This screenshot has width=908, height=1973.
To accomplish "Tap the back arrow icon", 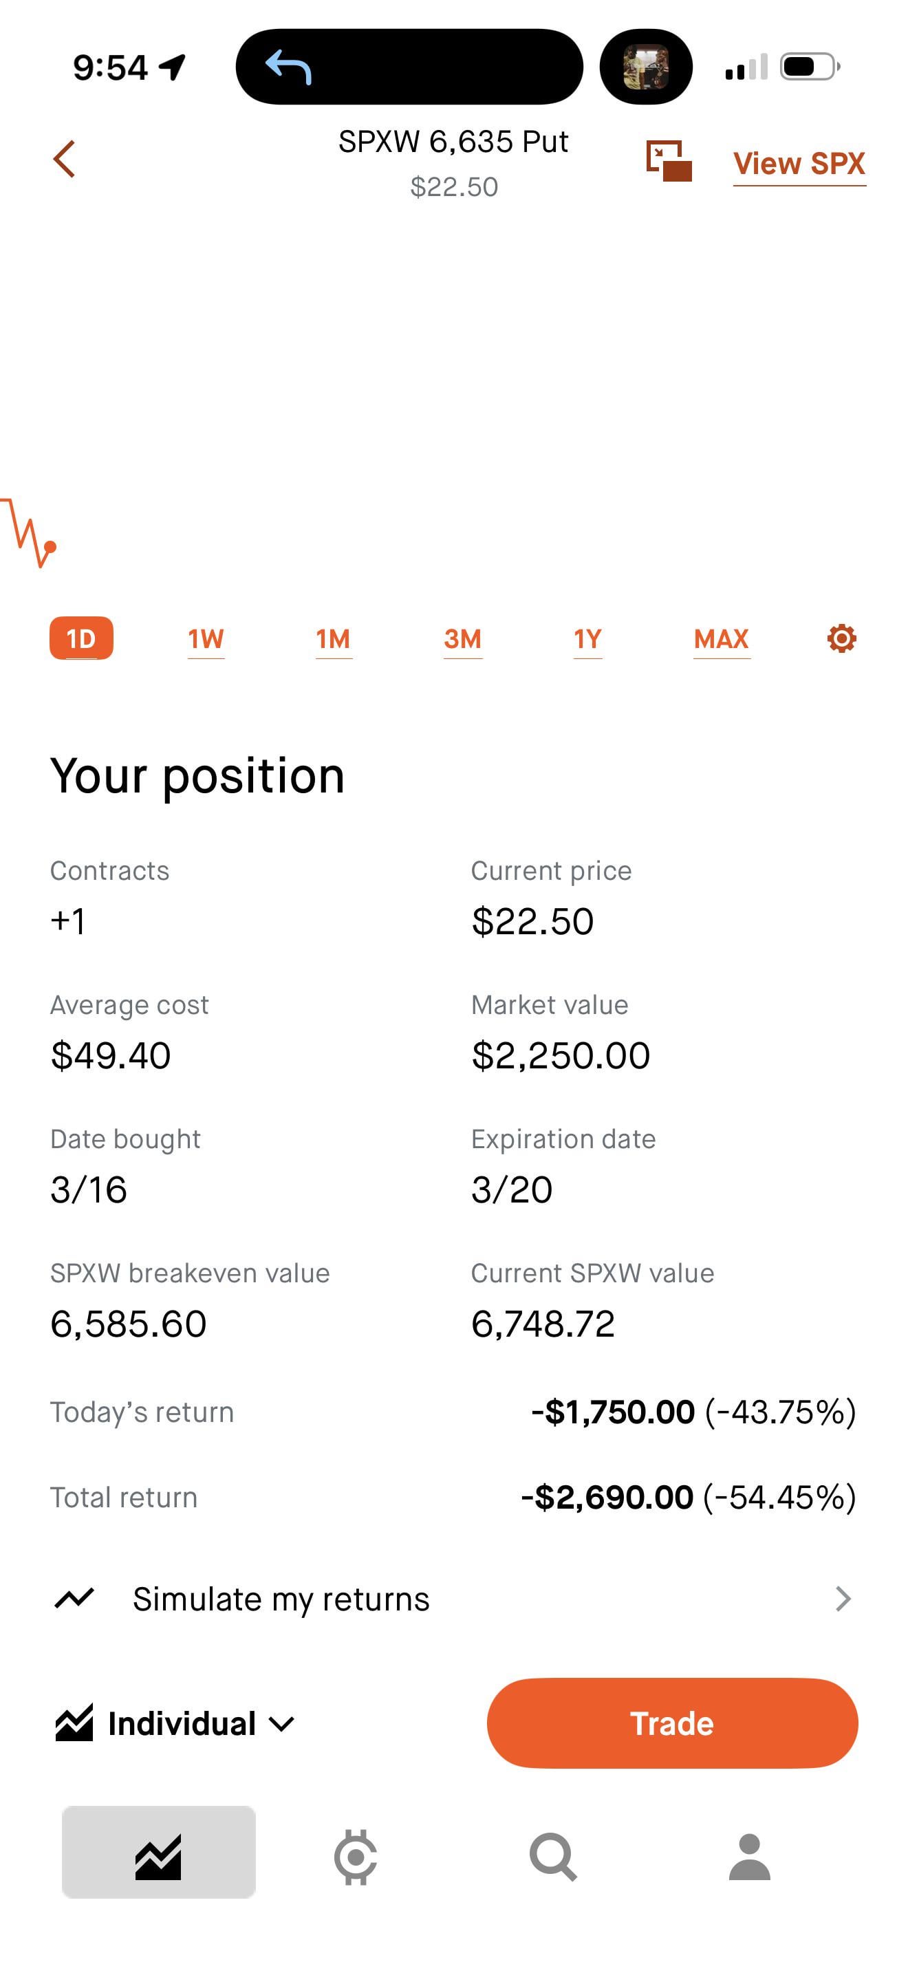I will pos(64,160).
